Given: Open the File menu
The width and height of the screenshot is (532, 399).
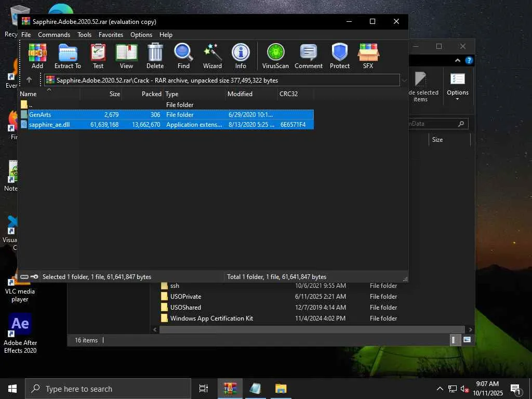Looking at the screenshot, I should [26, 35].
